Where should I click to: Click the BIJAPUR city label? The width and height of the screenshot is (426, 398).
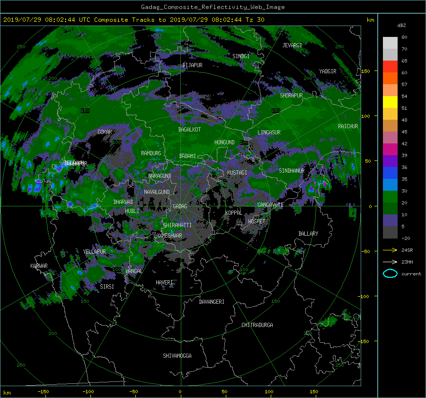192,65
